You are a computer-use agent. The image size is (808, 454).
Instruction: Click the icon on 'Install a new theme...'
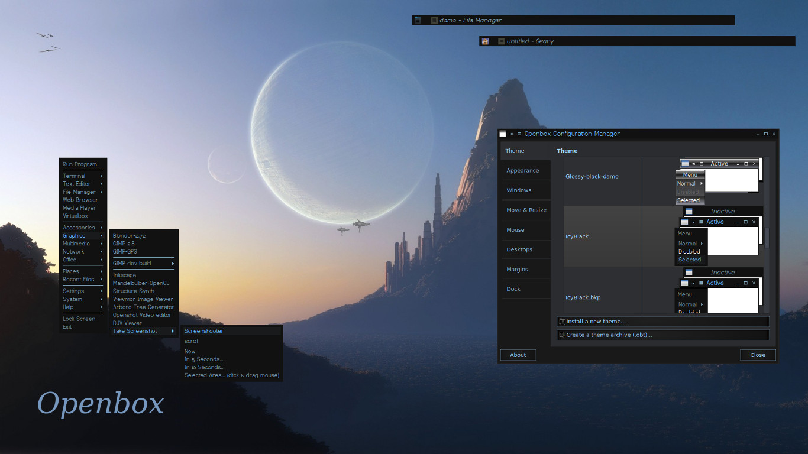[562, 322]
